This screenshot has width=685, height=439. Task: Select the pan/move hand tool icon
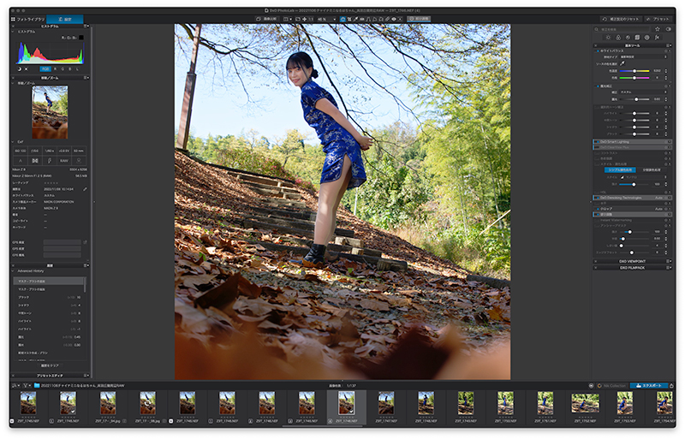tap(305, 19)
